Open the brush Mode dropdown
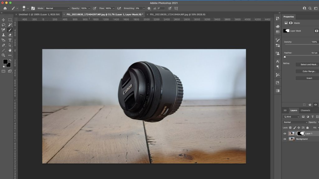Screen dimensions: 319x179 [57, 8]
